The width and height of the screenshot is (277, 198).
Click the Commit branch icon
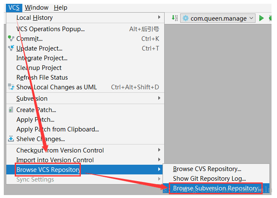(x=11, y=38)
